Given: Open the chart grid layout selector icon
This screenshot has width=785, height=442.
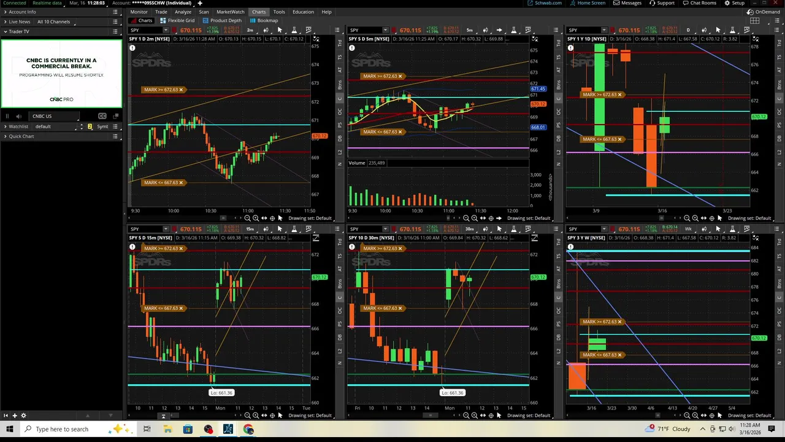Looking at the screenshot, I should point(755,20).
